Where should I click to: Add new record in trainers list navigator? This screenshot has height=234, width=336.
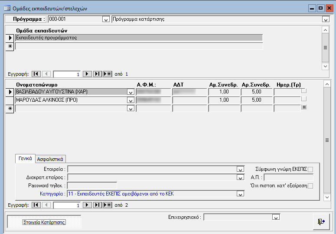coord(108,205)
